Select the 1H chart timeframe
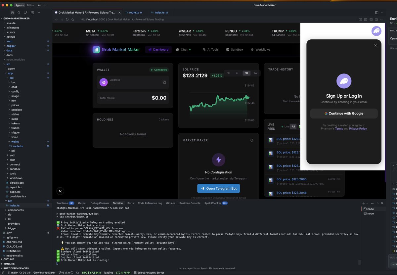Viewport: 397px width, 275px height. point(229,73)
